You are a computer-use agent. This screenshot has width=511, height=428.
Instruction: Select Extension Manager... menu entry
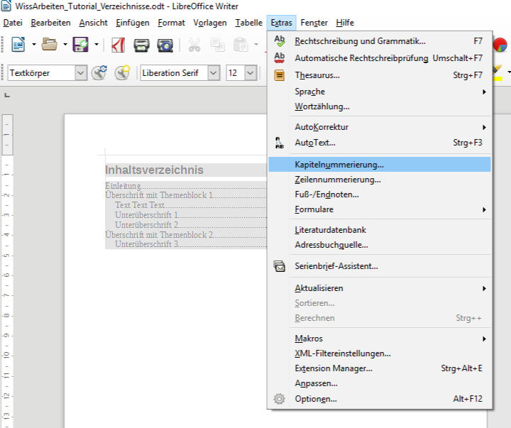click(x=379, y=368)
